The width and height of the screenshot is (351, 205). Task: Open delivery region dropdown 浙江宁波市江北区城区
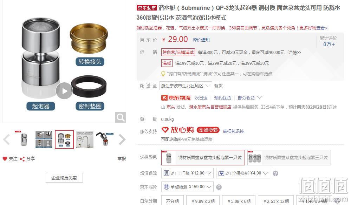(x=186, y=86)
